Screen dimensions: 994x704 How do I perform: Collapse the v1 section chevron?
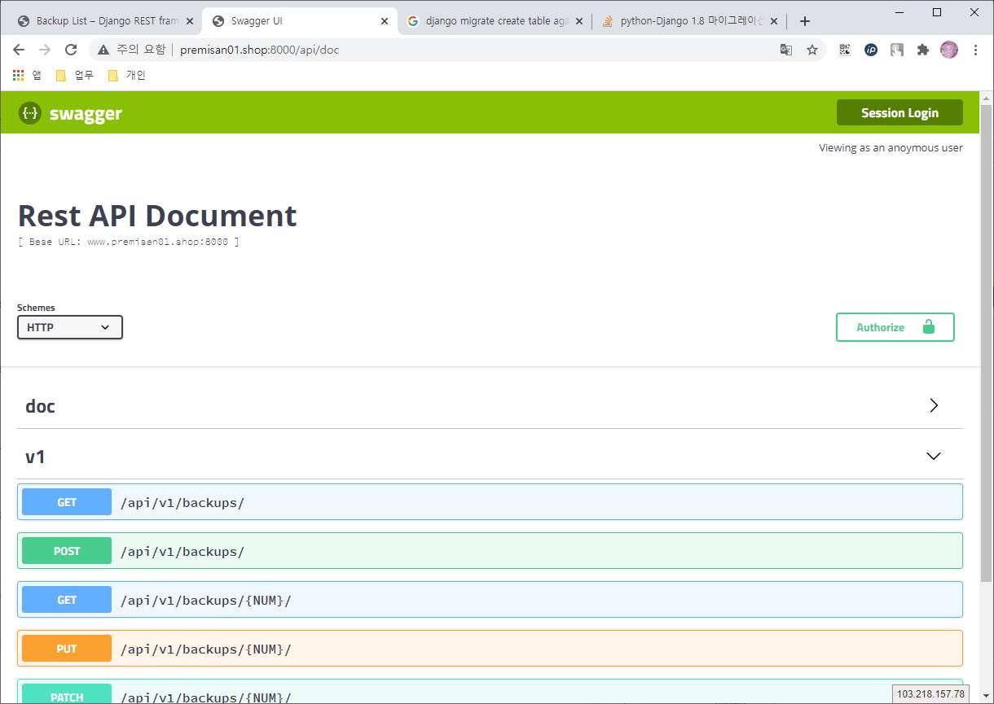[934, 456]
